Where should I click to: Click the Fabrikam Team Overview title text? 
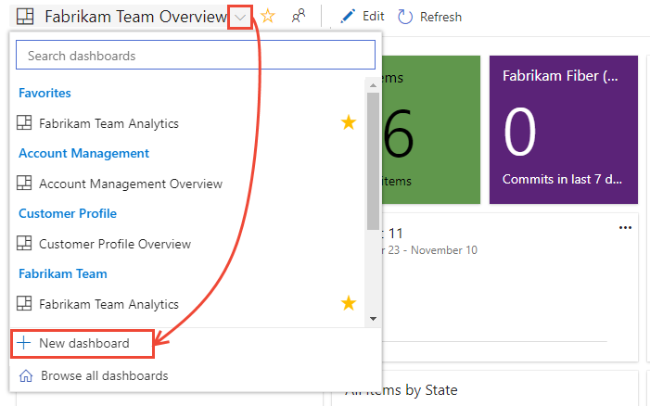135,17
